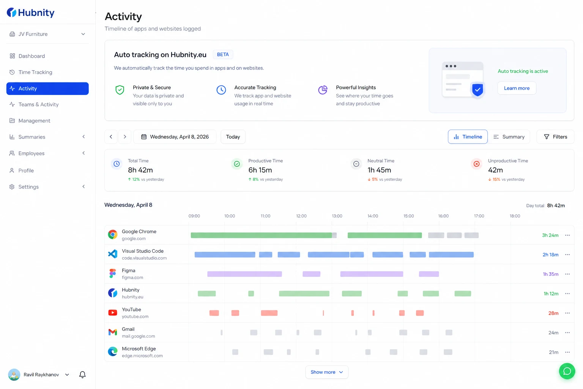The image size is (583, 389).
Task: Click the code.visualstudio.com domain text
Action: [x=144, y=258]
